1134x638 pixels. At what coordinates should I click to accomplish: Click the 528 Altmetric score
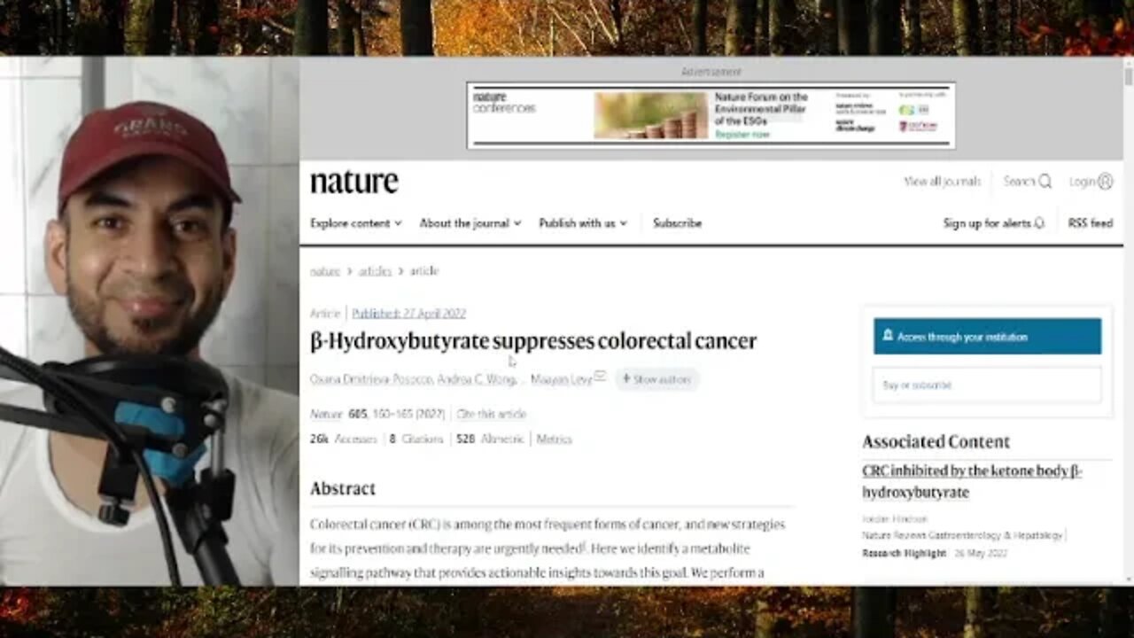pyautogui.click(x=490, y=439)
